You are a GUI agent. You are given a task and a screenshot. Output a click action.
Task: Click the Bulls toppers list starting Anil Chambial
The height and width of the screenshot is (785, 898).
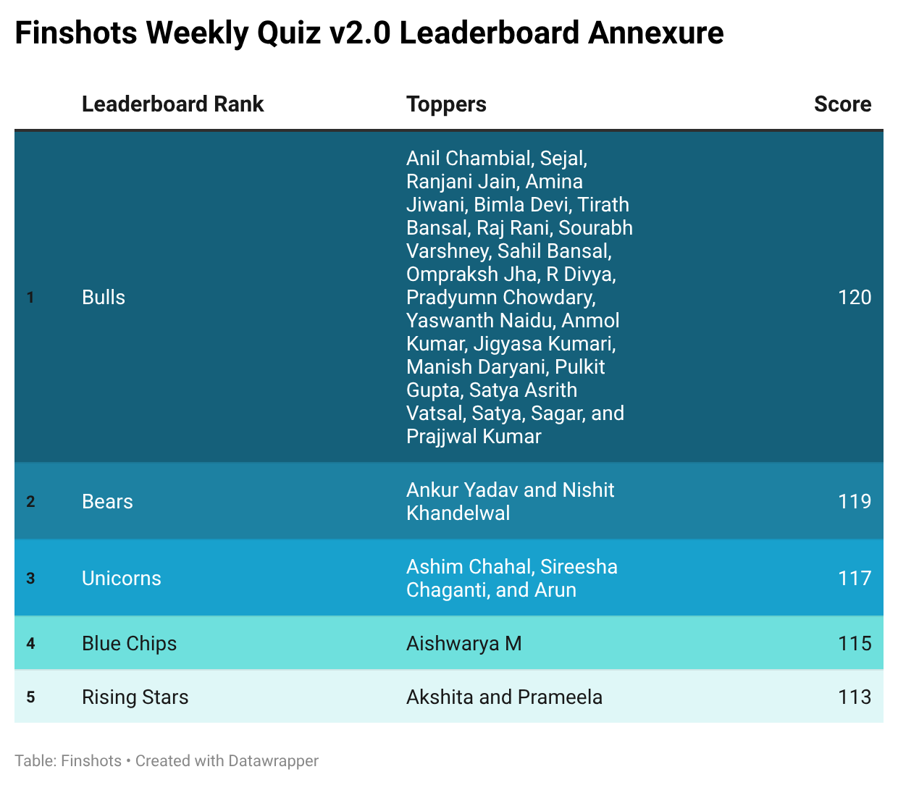519,298
